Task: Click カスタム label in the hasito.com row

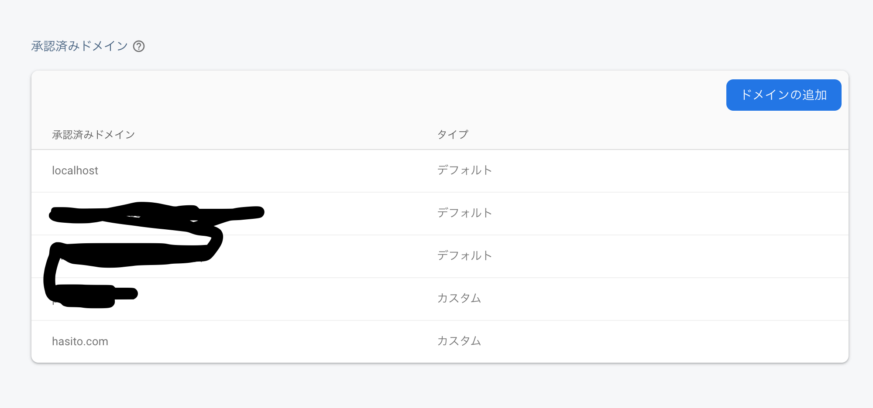Action: [x=459, y=341]
